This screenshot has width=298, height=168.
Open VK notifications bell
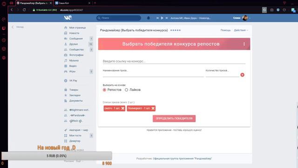pyautogui.click(x=149, y=18)
